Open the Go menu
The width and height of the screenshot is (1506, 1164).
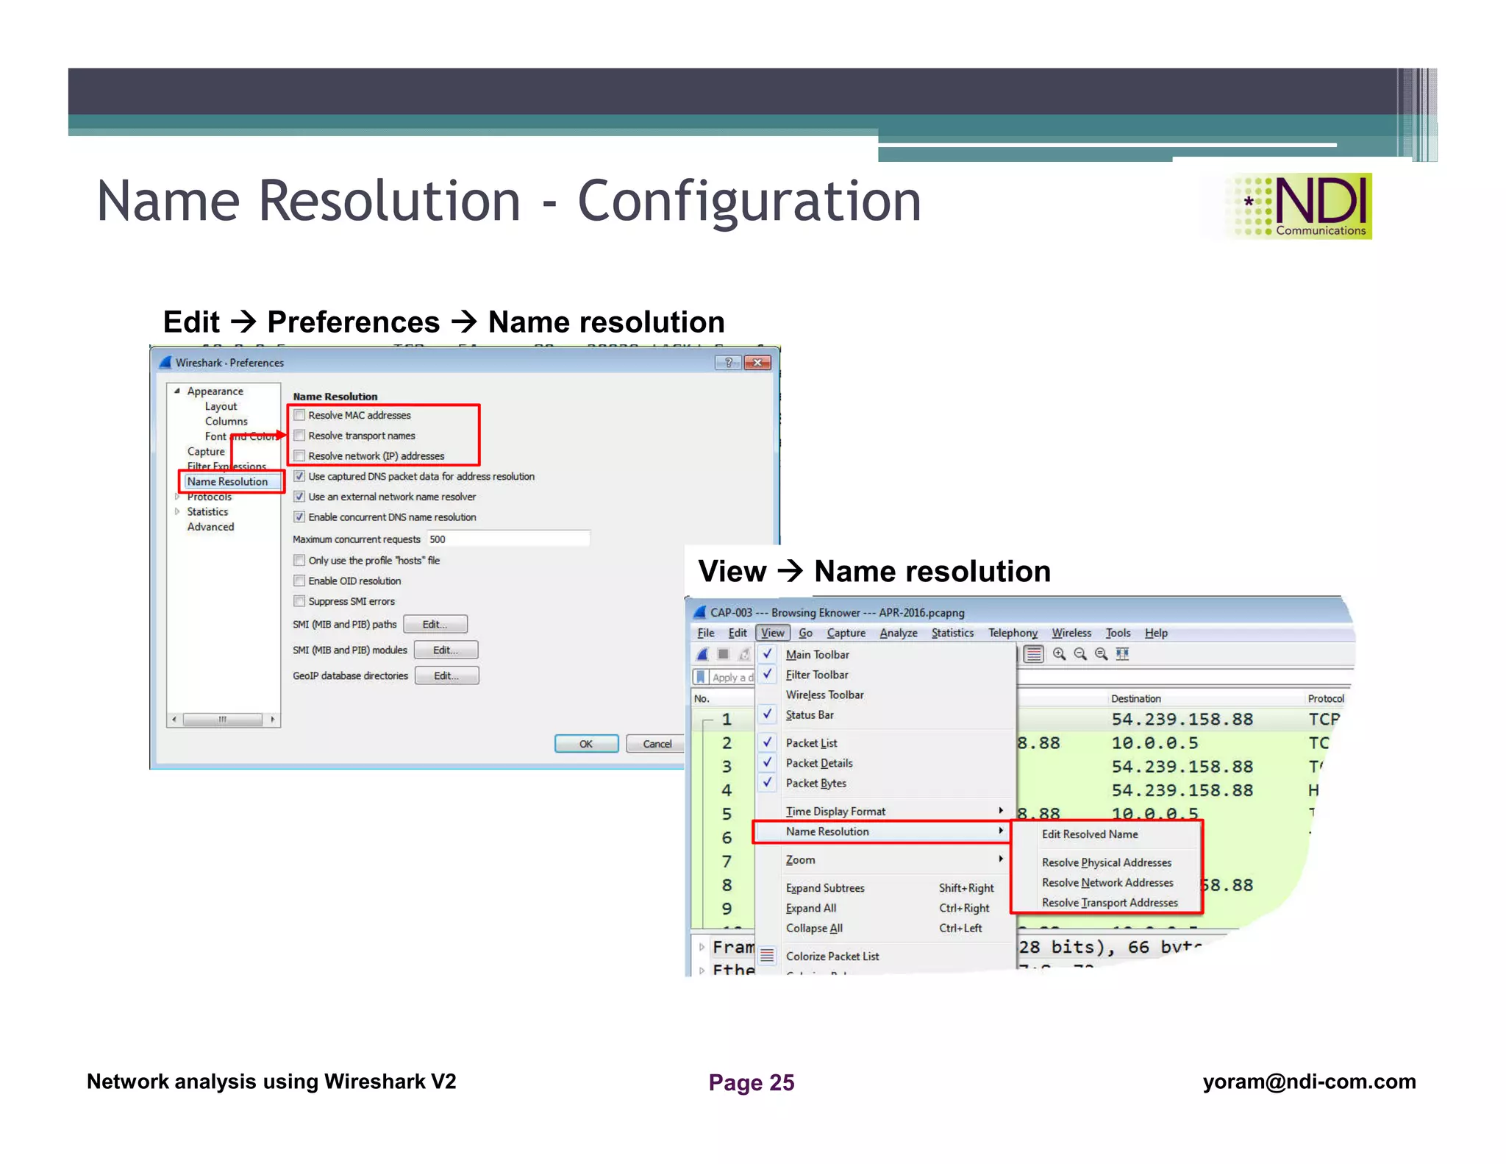click(x=806, y=633)
